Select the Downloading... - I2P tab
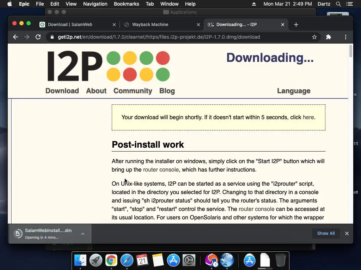This screenshot has width=361, height=270. point(246,25)
